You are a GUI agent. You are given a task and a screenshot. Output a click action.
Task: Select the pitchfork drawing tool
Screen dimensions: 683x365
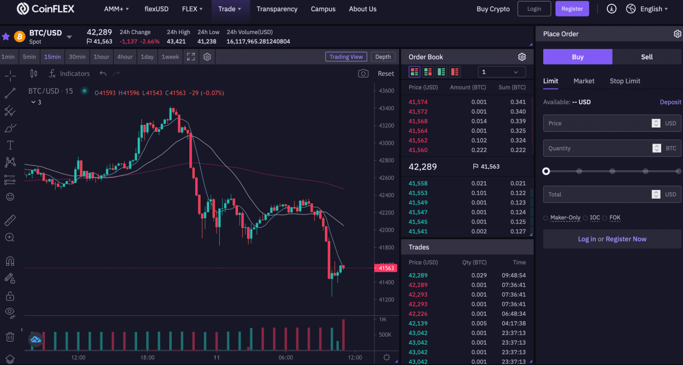pos(10,111)
